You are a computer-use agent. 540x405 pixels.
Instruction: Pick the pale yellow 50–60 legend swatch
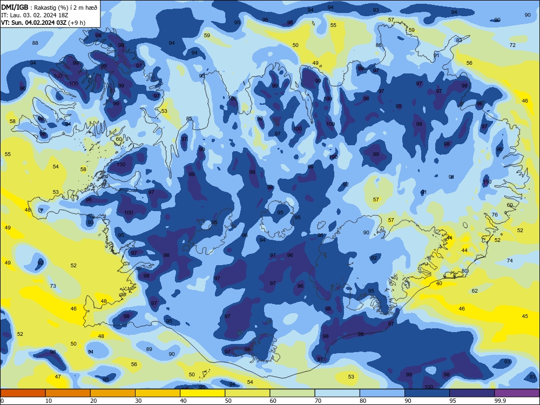point(247,393)
